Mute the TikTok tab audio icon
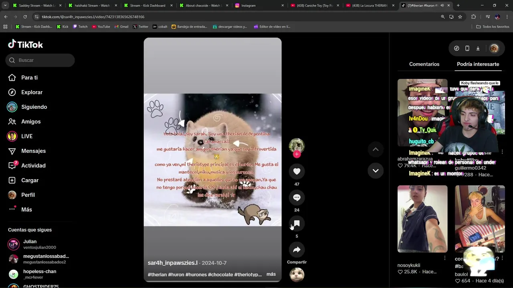This screenshot has height=288, width=513. click(x=442, y=6)
